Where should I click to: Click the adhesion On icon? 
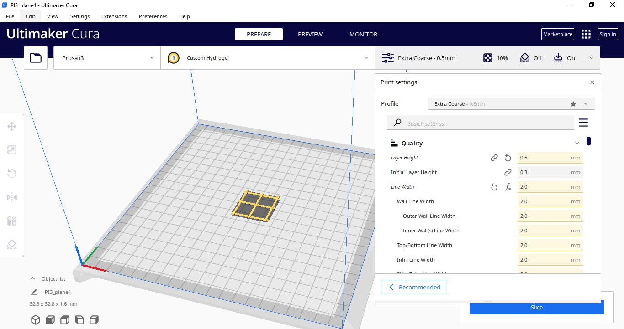(x=558, y=58)
